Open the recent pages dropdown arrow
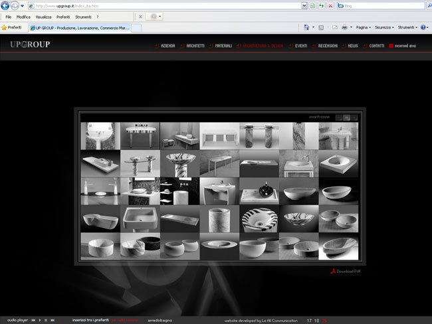 23,6
